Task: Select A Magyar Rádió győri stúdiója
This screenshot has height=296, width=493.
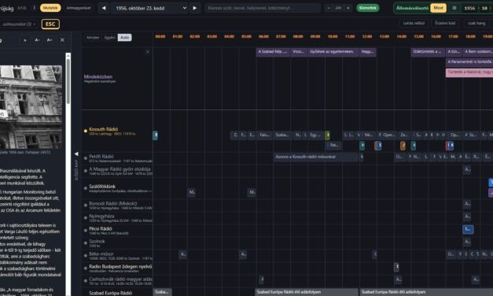Action: [x=120, y=169]
